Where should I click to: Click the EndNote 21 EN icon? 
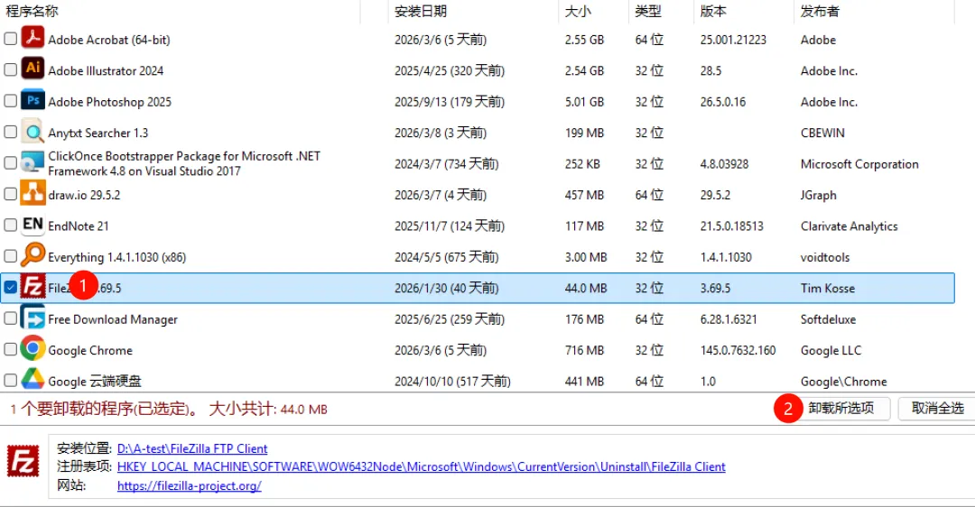click(32, 225)
